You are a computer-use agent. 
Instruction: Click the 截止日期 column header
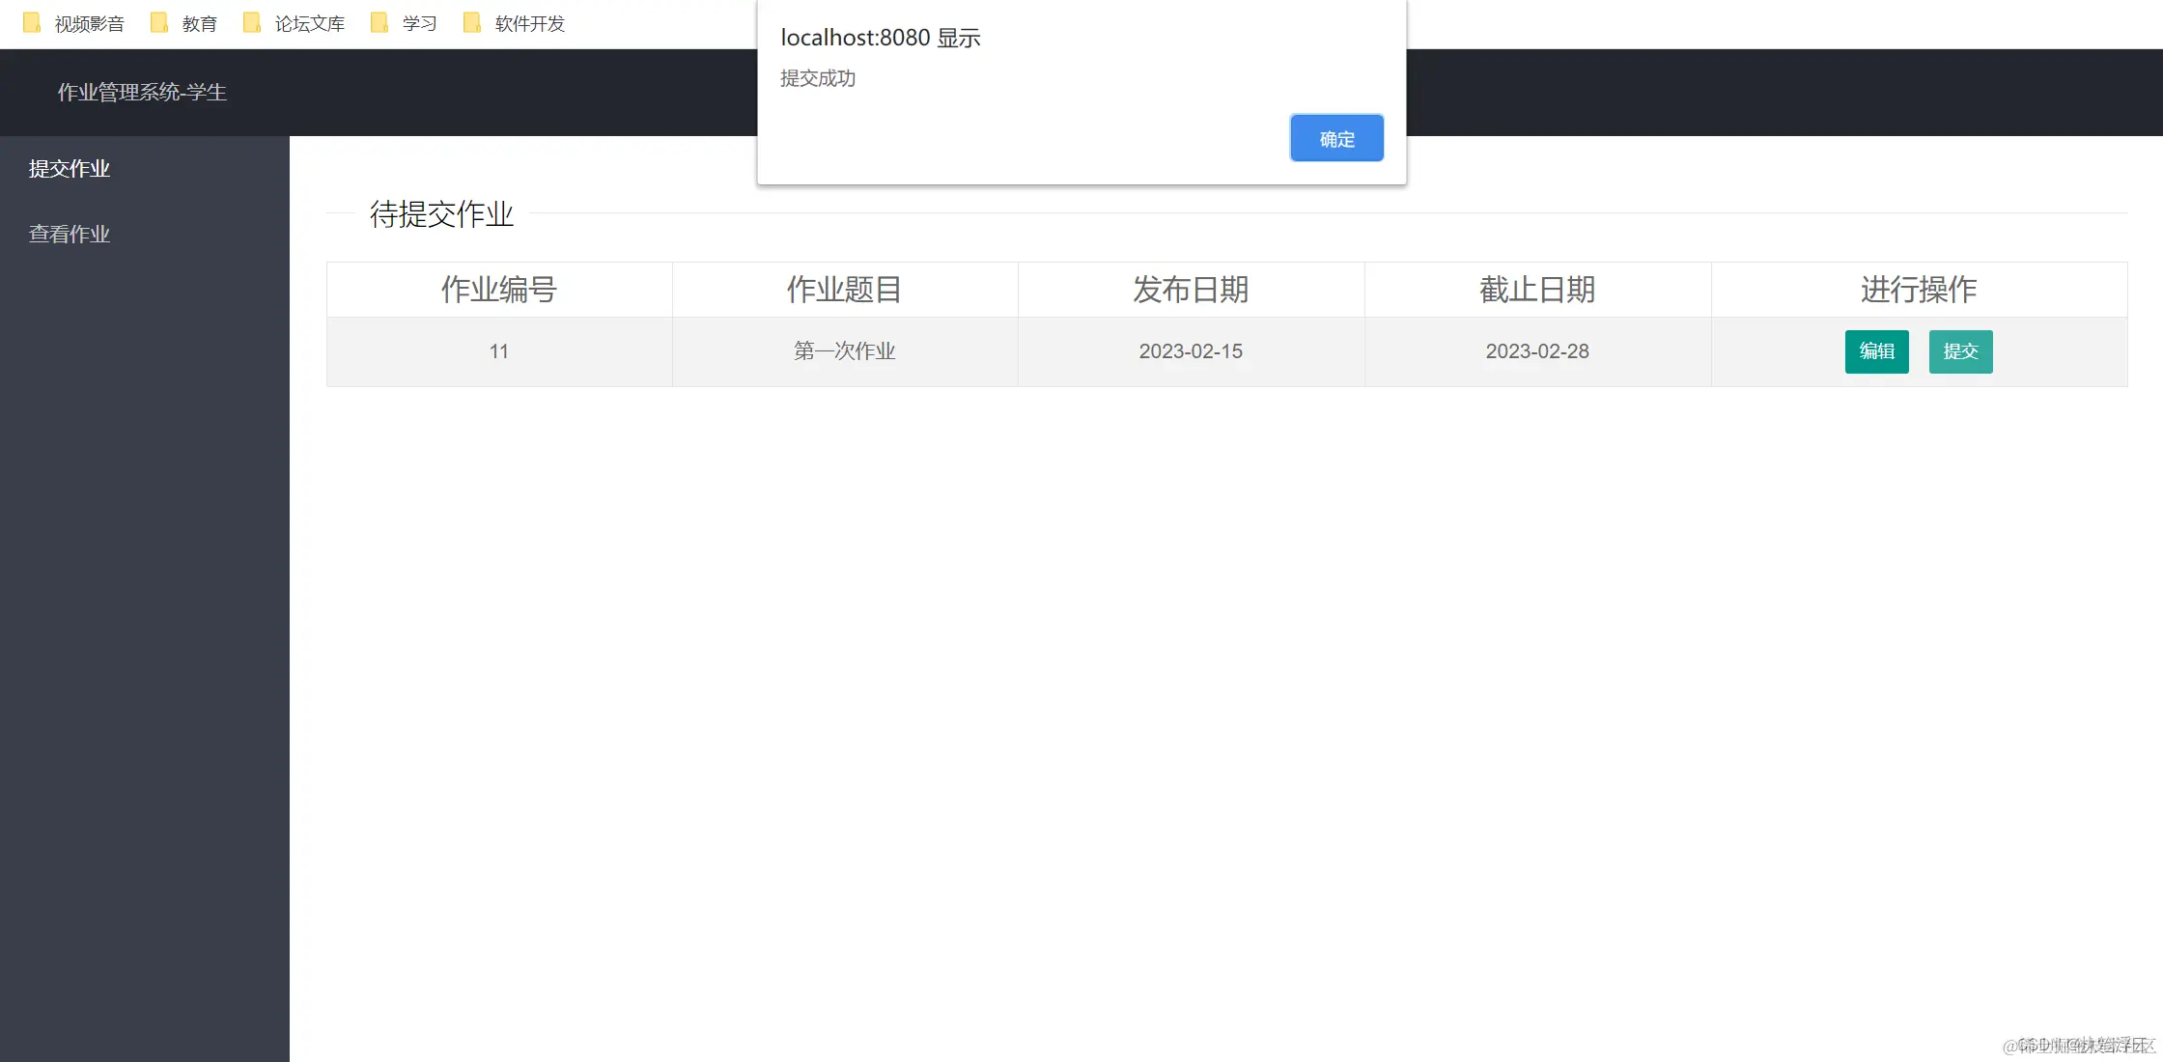(1537, 290)
